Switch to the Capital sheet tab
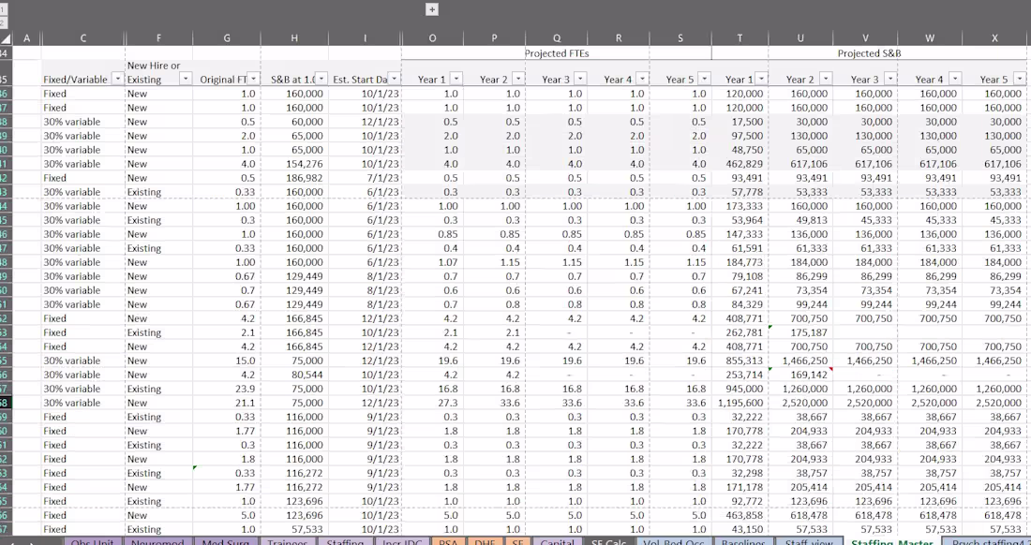The width and height of the screenshot is (1031, 545). pos(557,541)
